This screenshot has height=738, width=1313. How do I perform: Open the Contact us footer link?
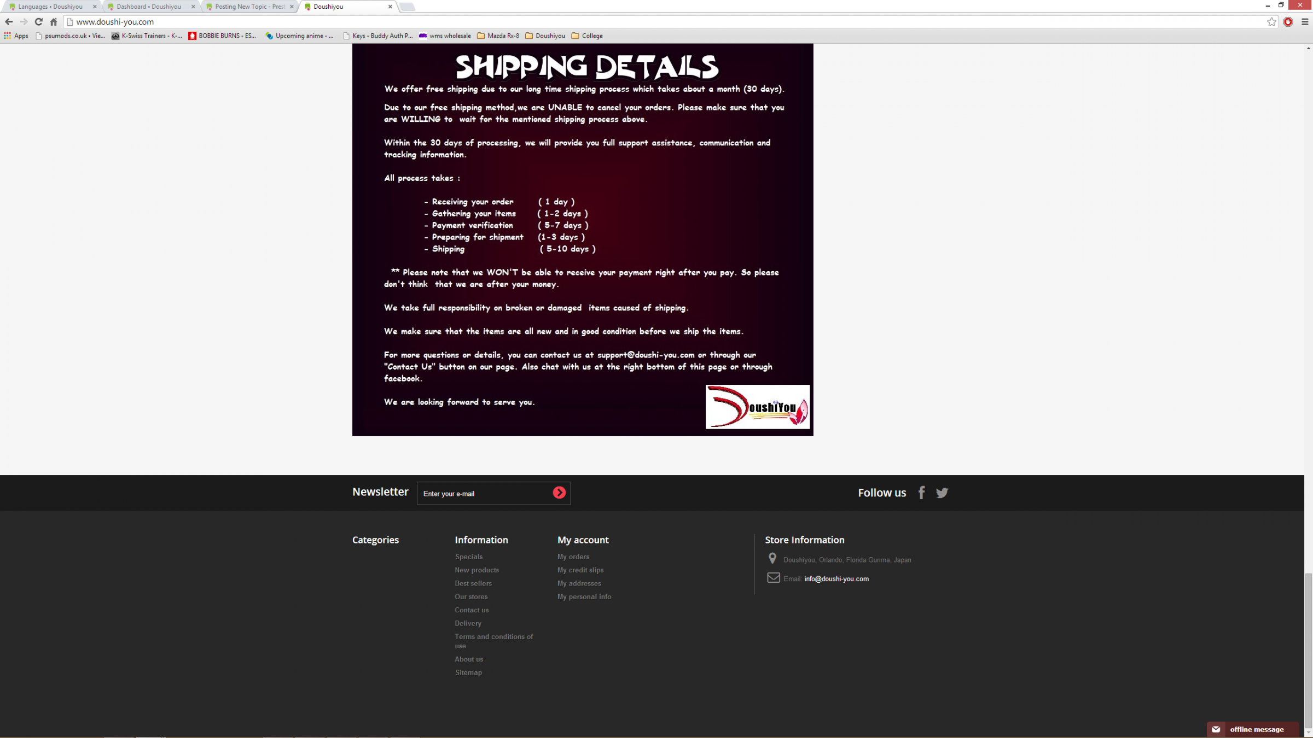[x=472, y=610]
